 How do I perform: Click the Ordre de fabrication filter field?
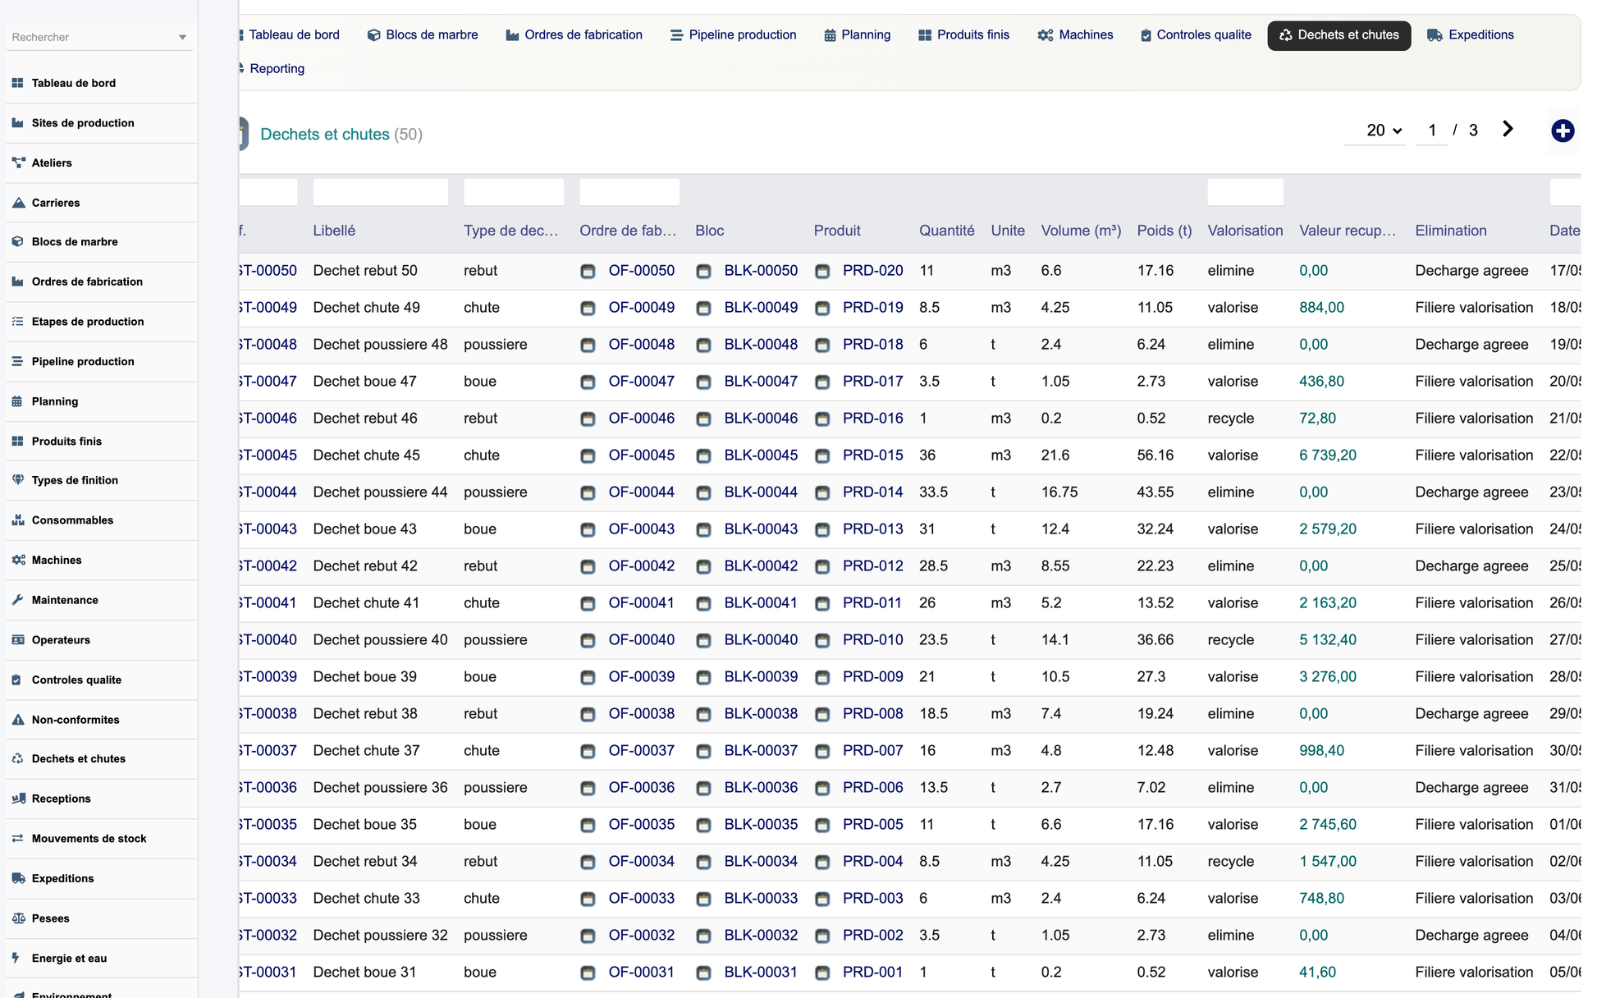pos(629,192)
